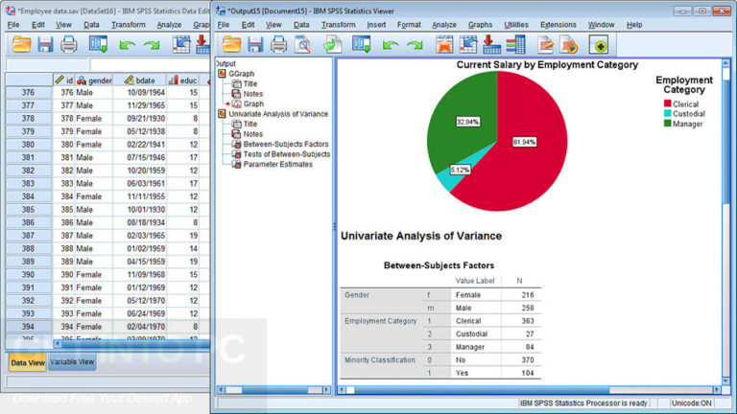The height and width of the screenshot is (414, 737).
Task: Click the Undo arrow in Viewer toolbar
Action: pyautogui.click(x=391, y=46)
